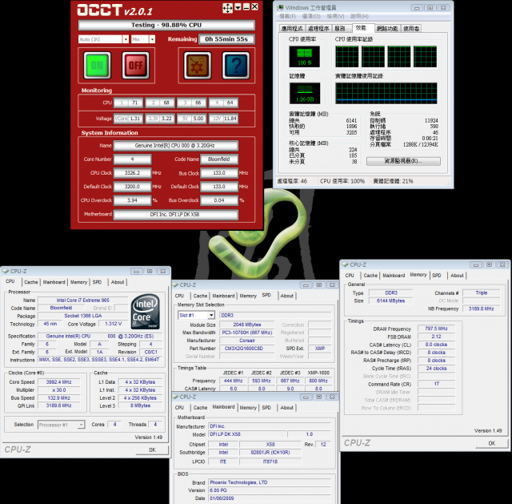This screenshot has width=512, height=504.
Task: Close the CPU-Z Memory window
Action: click(502, 264)
